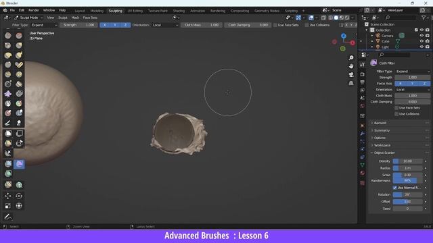Image resolution: width=433 pixels, height=243 pixels.
Task: Switch to Modeling workspace tab
Action: (x=97, y=11)
